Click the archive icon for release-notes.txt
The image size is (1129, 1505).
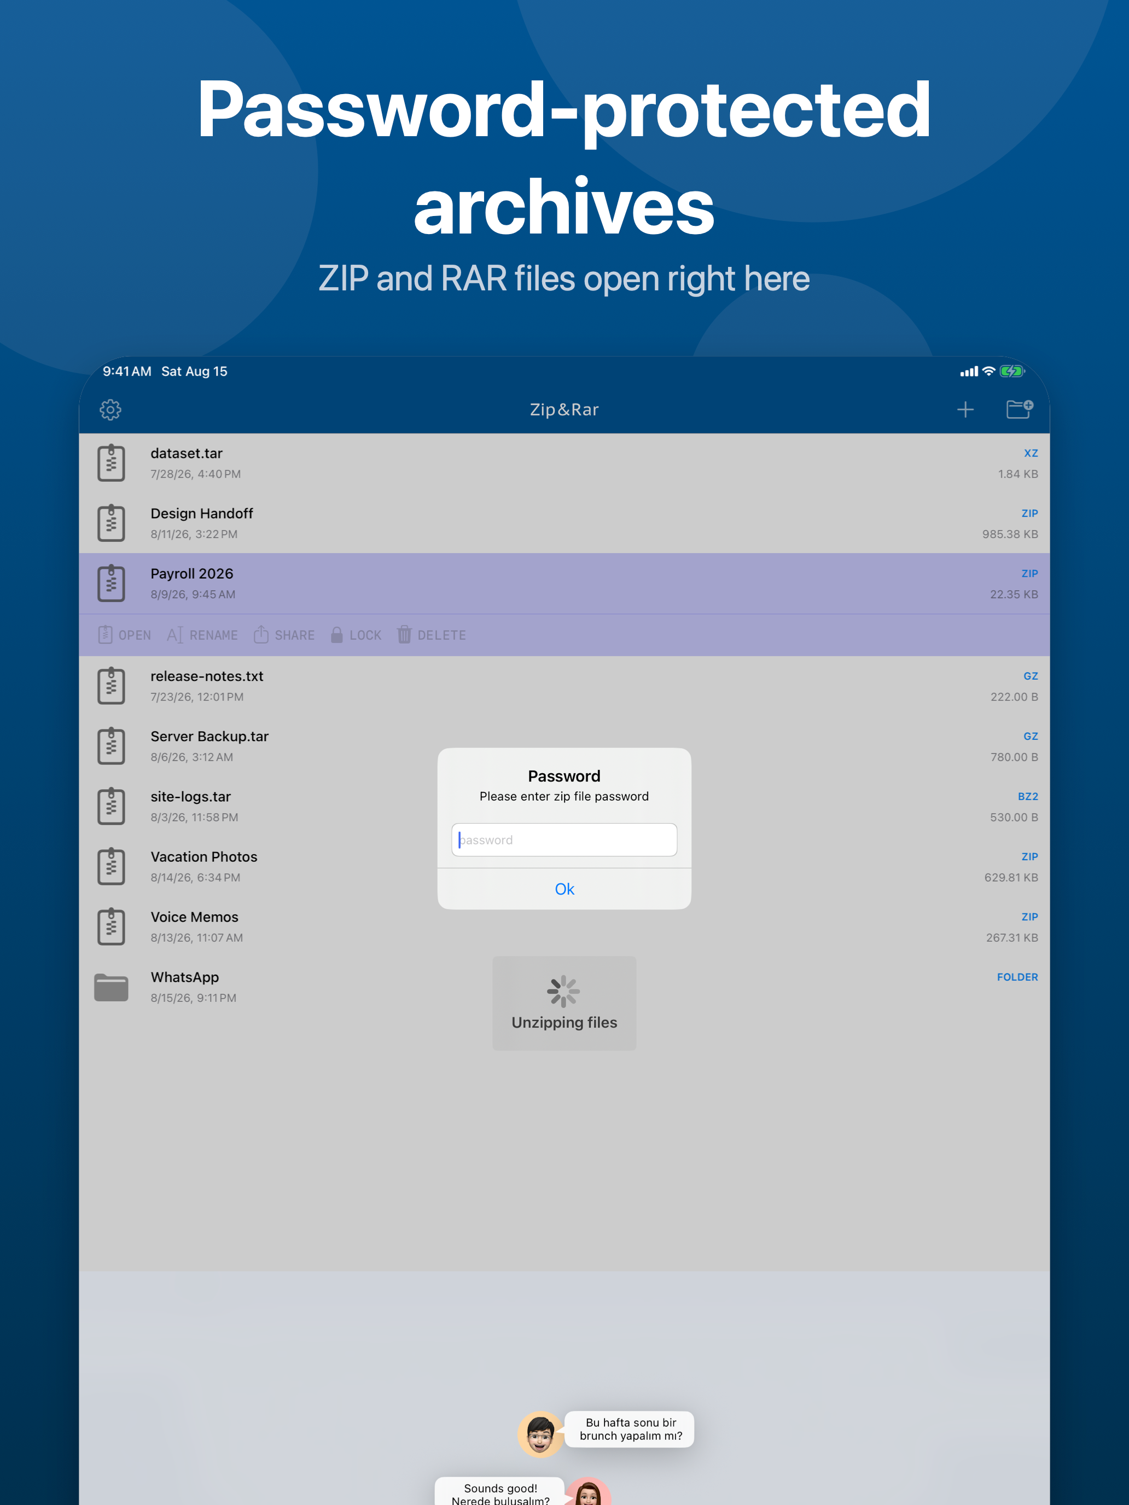[x=111, y=686]
